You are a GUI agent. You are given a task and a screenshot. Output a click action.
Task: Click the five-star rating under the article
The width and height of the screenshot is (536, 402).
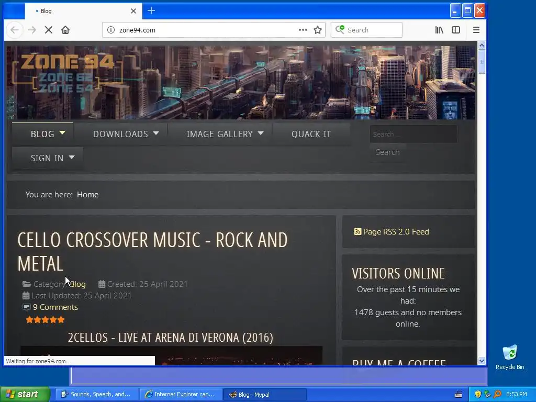point(45,320)
